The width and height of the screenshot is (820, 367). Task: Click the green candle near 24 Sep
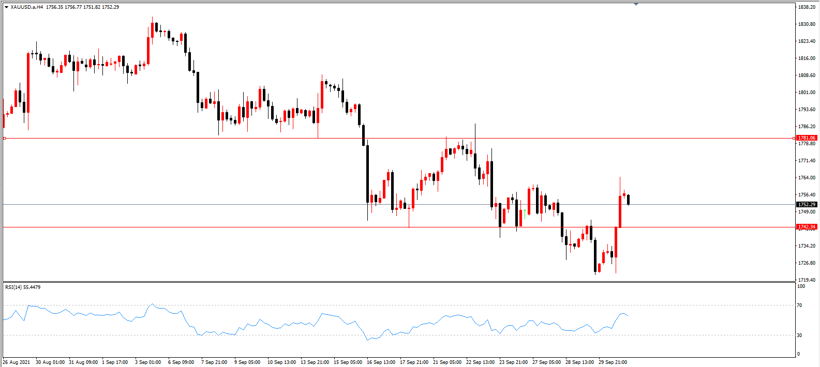click(525, 214)
